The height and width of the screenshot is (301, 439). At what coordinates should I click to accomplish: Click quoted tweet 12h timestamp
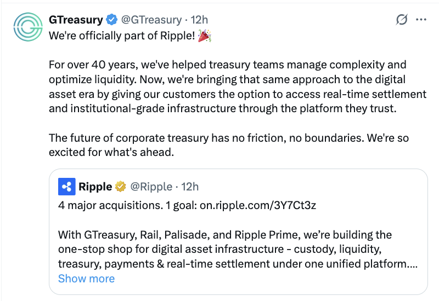pyautogui.click(x=190, y=187)
